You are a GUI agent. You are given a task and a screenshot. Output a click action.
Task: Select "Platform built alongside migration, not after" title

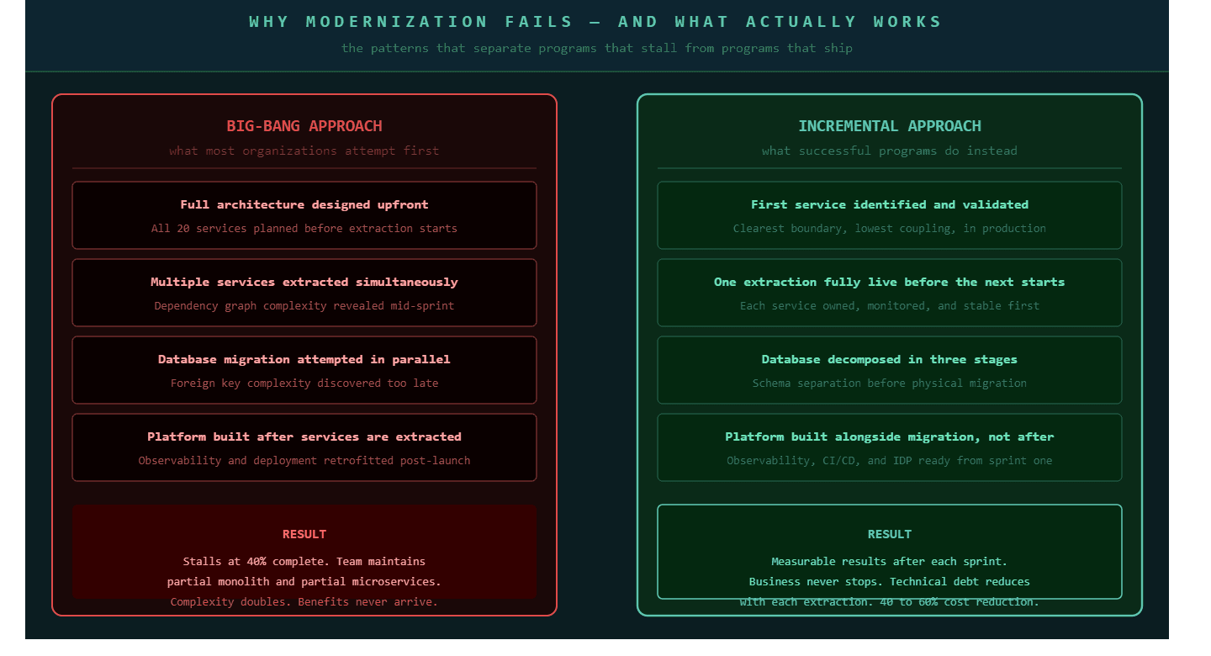pos(890,437)
